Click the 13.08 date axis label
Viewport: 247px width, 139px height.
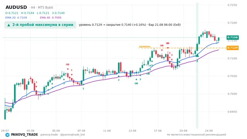coord(132,131)
